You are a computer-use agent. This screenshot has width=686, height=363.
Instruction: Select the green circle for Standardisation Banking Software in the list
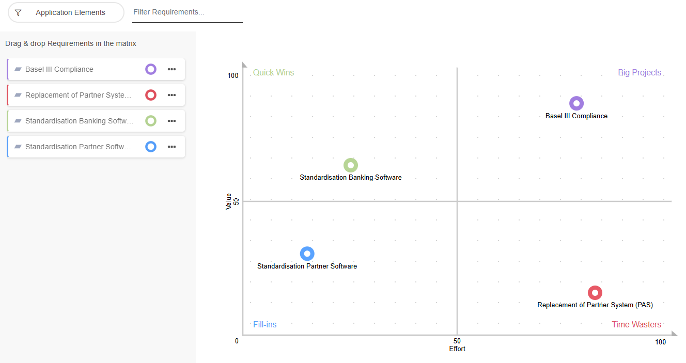[151, 121]
